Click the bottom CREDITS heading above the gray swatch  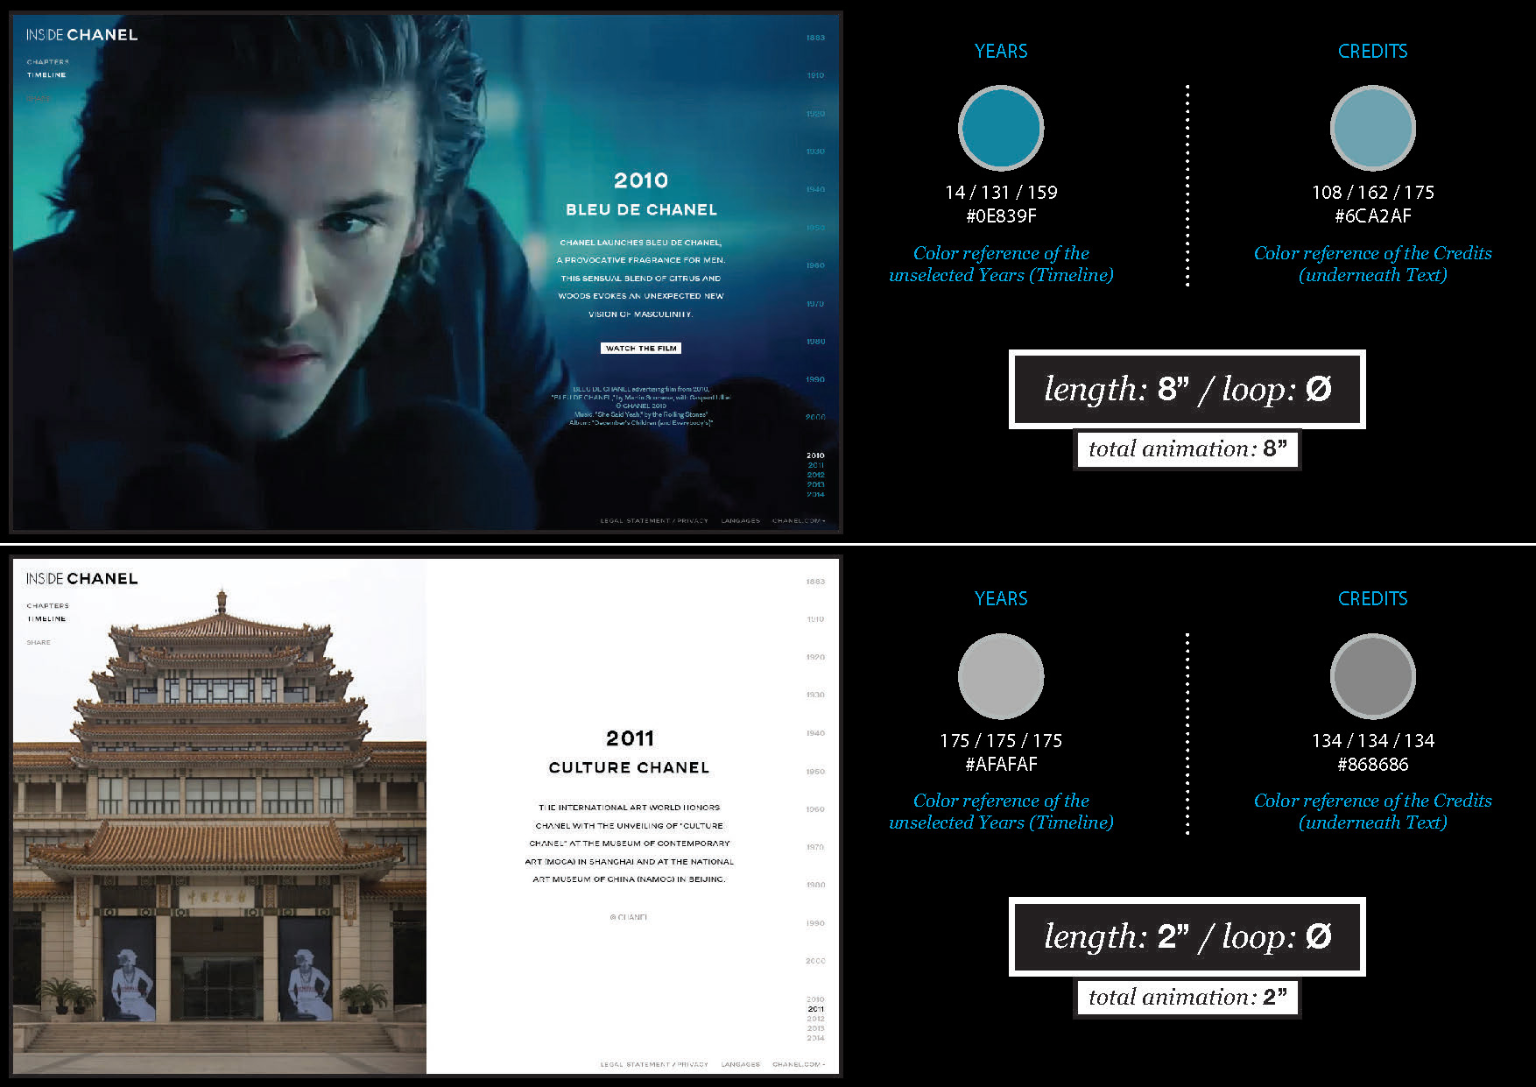tap(1373, 599)
